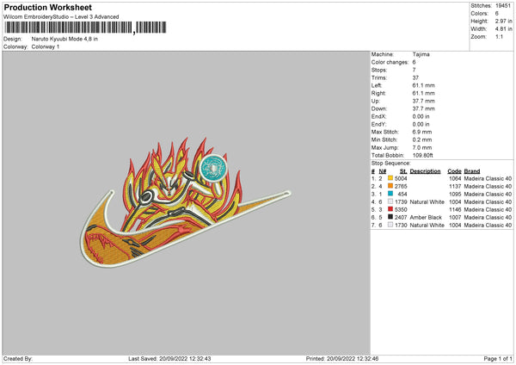The image size is (516, 365).
Task: Click the '37.7 mm' value in Down row
Action: [x=423, y=108]
